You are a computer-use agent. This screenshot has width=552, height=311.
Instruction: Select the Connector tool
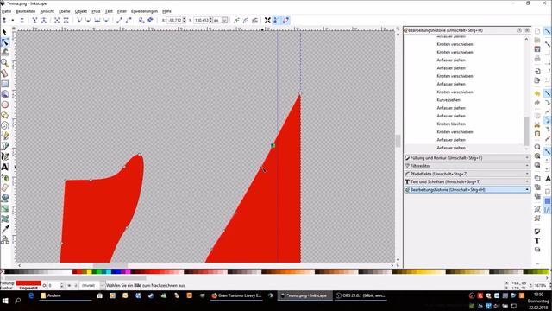(x=5, y=240)
